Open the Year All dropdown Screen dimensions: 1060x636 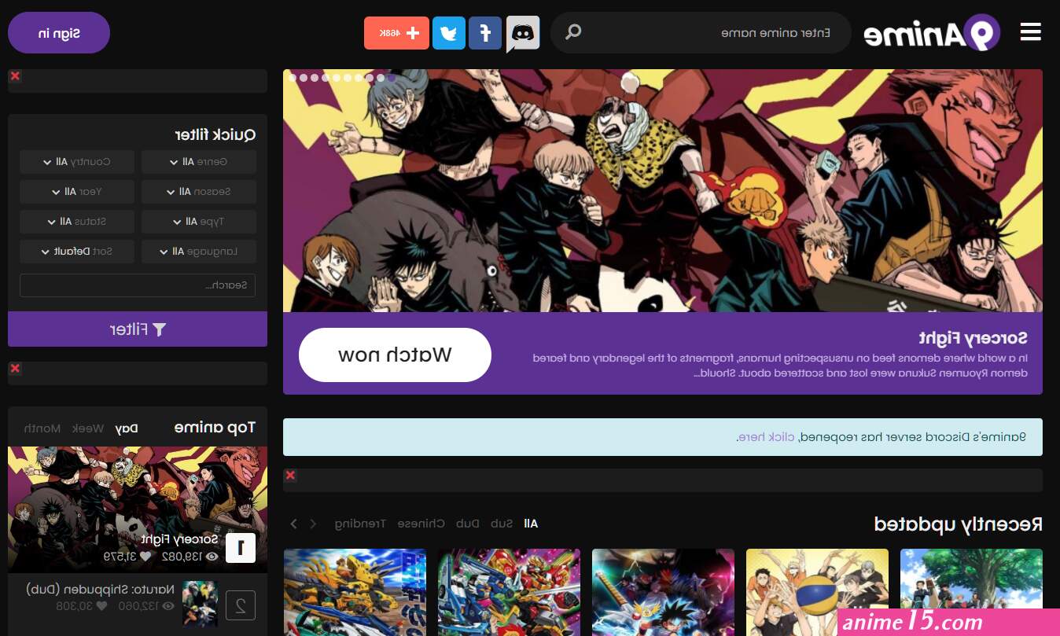[76, 192]
